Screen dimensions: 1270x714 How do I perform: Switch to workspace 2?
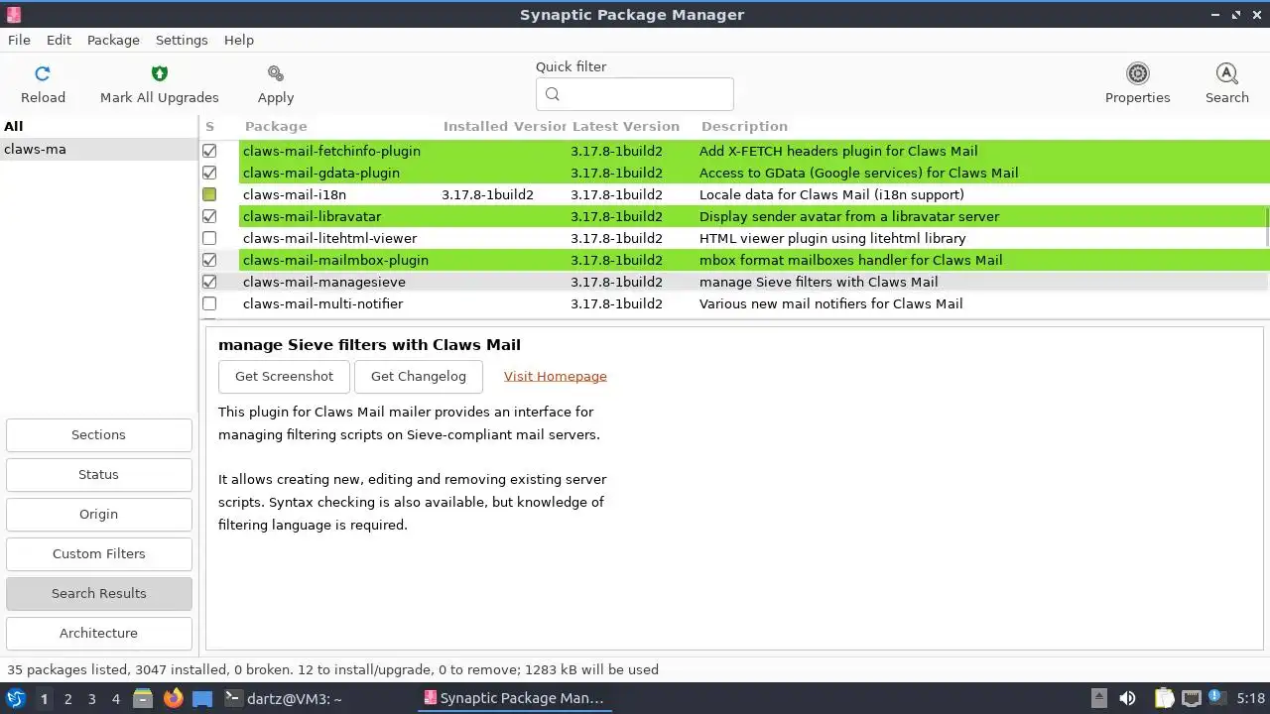pyautogui.click(x=67, y=698)
